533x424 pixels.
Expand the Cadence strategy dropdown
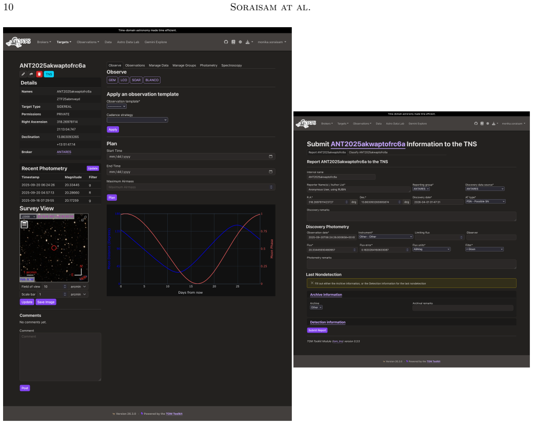coord(137,120)
